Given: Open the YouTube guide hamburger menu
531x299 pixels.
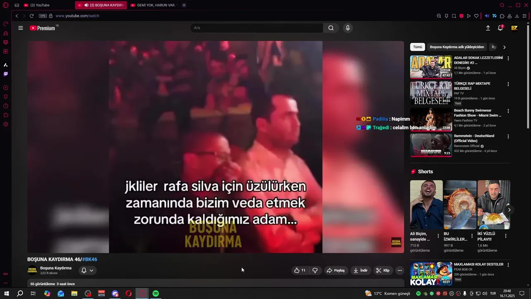Looking at the screenshot, I should (x=21, y=28).
